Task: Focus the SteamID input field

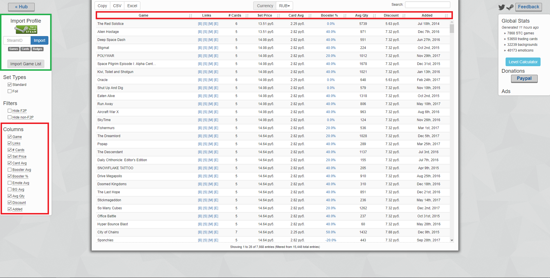Action: pos(17,40)
